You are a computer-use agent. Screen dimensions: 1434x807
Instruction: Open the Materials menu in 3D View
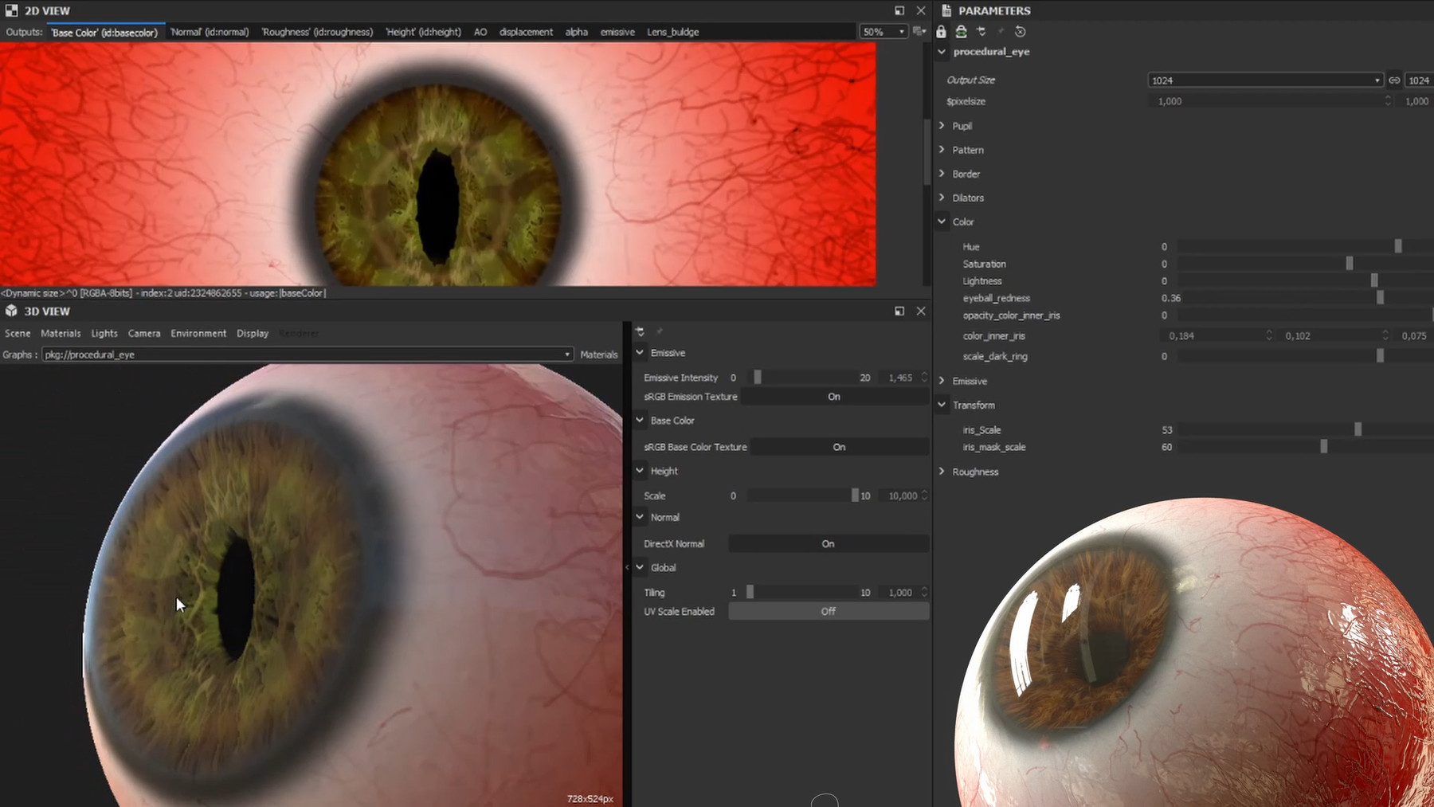pos(61,333)
